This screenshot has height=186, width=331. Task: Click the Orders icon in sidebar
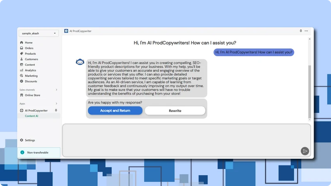22,48
